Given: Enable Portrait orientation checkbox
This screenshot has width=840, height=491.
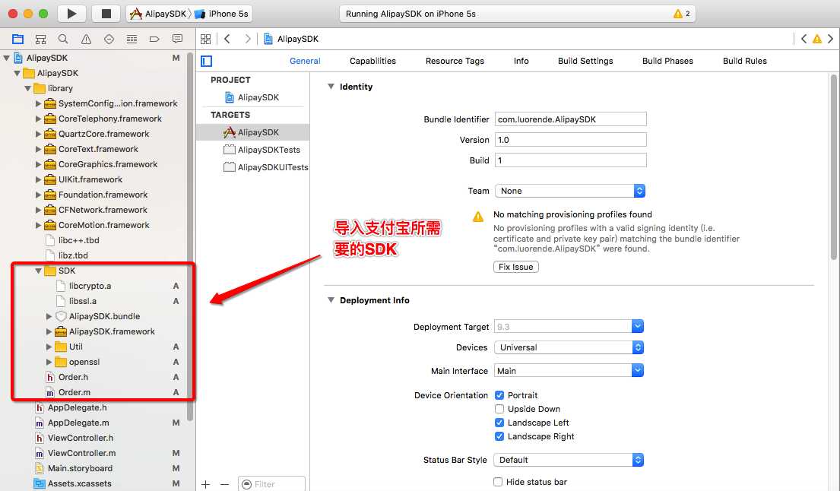Looking at the screenshot, I should coord(499,395).
